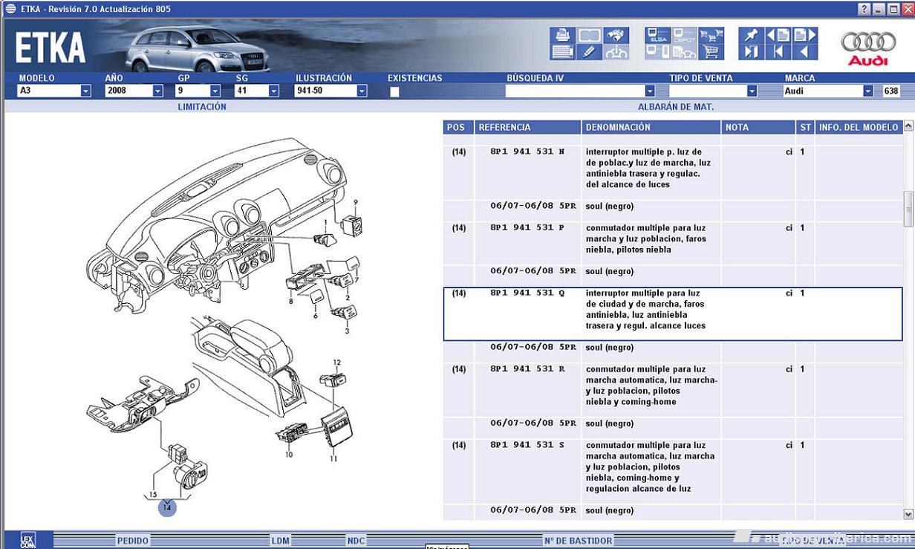Click position number 10 in the diagram
Viewport: 915px width, 549px height.
click(x=289, y=455)
